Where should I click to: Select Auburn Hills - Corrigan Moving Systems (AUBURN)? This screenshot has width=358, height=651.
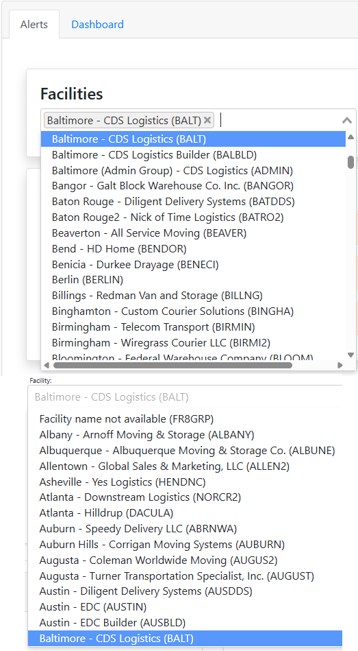185,544
